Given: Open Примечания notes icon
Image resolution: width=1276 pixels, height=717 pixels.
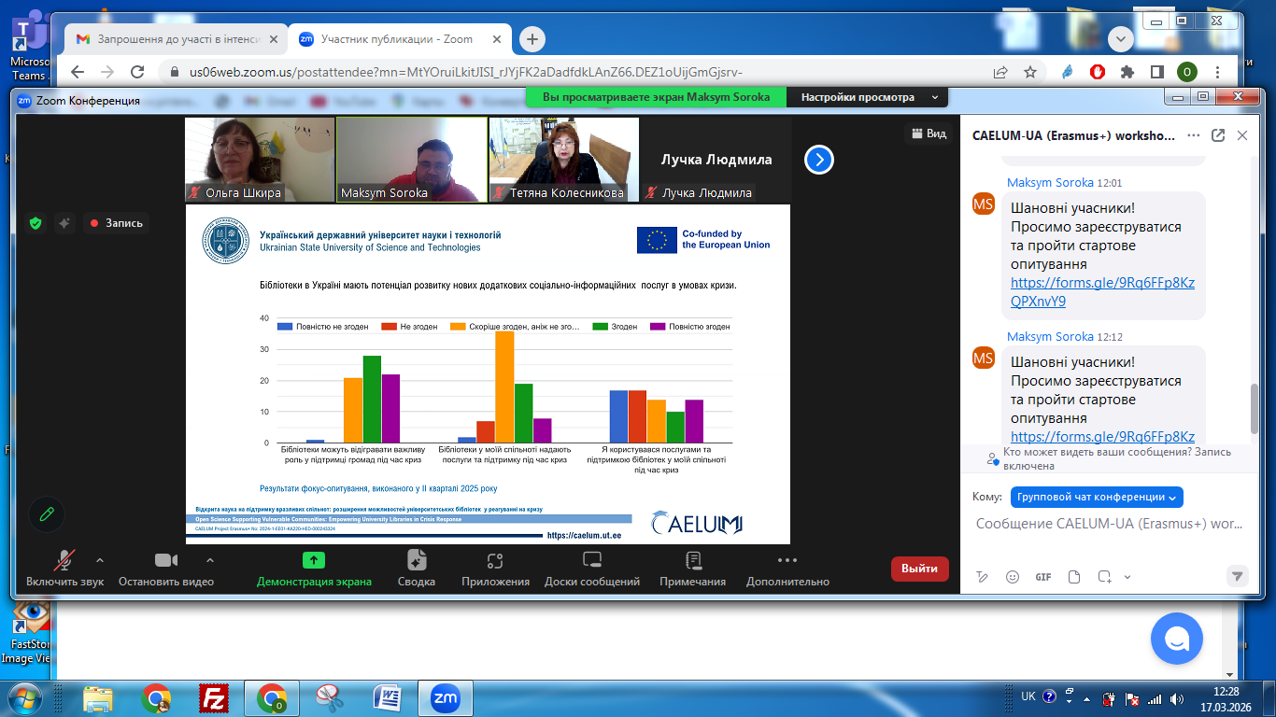Looking at the screenshot, I should [x=692, y=560].
